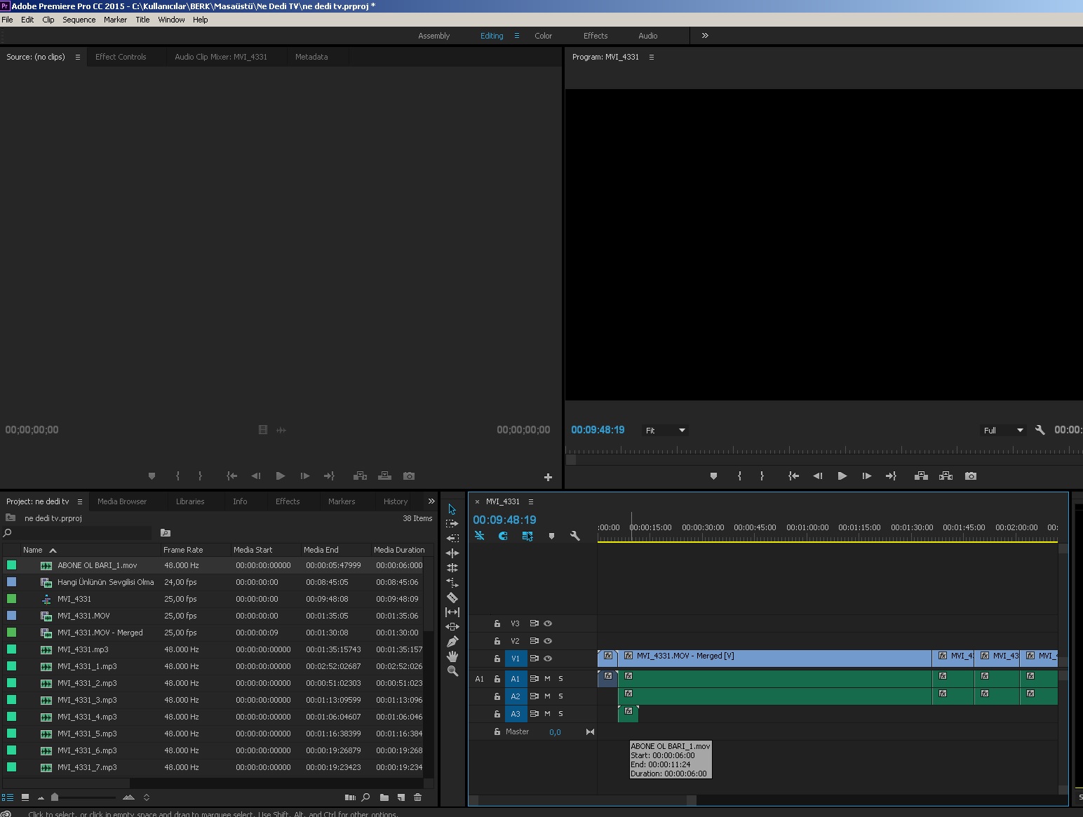Click the Project panel search field
This screenshot has height=817, width=1083.
tap(77, 533)
